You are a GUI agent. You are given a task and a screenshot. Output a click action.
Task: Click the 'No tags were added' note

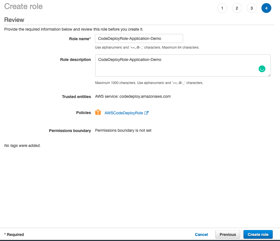tap(22, 145)
